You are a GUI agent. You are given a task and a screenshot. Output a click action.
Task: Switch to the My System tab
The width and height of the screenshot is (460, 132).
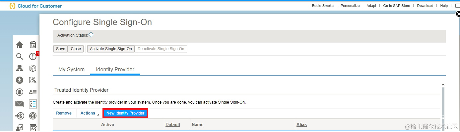71,70
